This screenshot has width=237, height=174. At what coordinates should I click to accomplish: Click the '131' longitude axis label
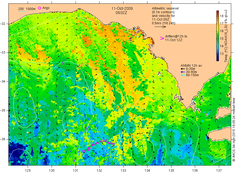coord(76,171)
